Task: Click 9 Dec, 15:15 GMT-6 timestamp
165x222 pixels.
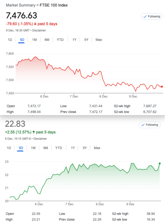Action: pyautogui.click(x=18, y=139)
